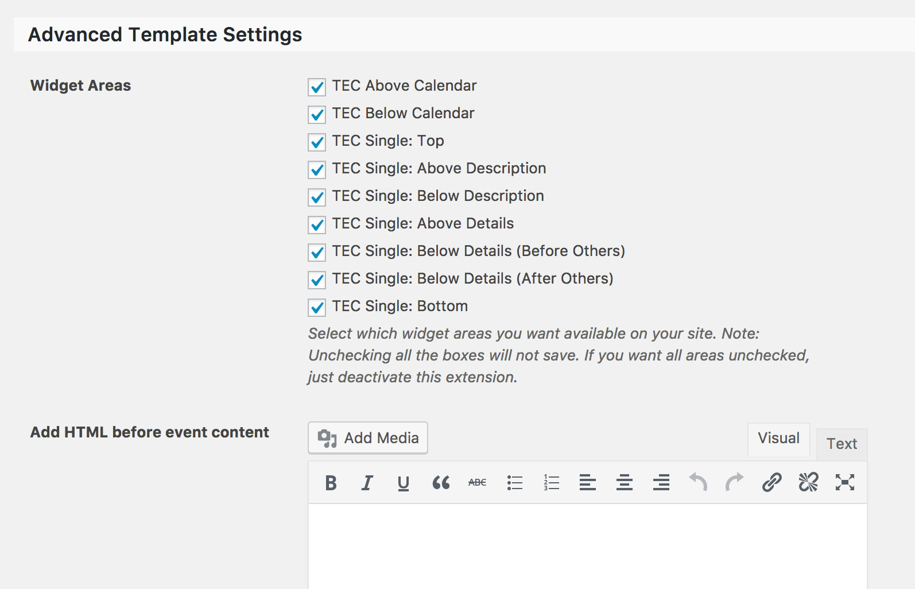Switch to the Text editor tab

click(842, 444)
